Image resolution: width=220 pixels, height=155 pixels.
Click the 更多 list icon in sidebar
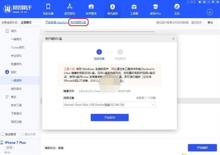(x=7, y=97)
